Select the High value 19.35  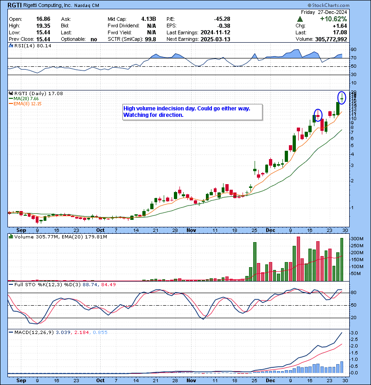coord(43,26)
